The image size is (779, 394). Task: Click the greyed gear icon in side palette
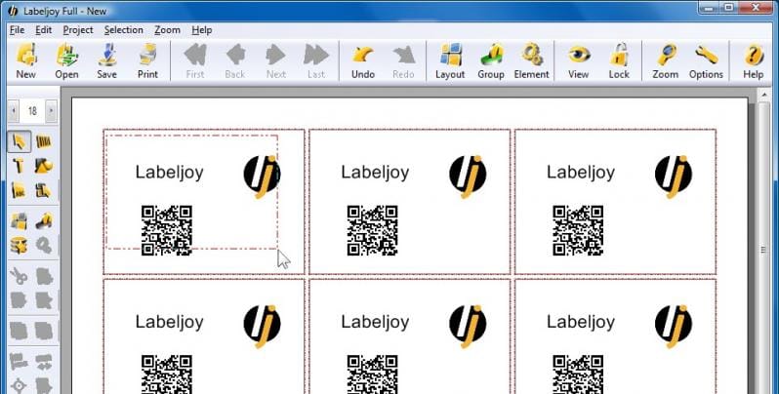point(44,245)
